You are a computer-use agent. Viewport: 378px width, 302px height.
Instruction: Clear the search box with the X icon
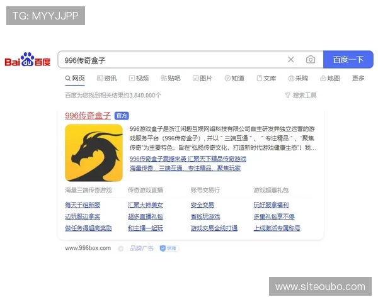(290, 60)
